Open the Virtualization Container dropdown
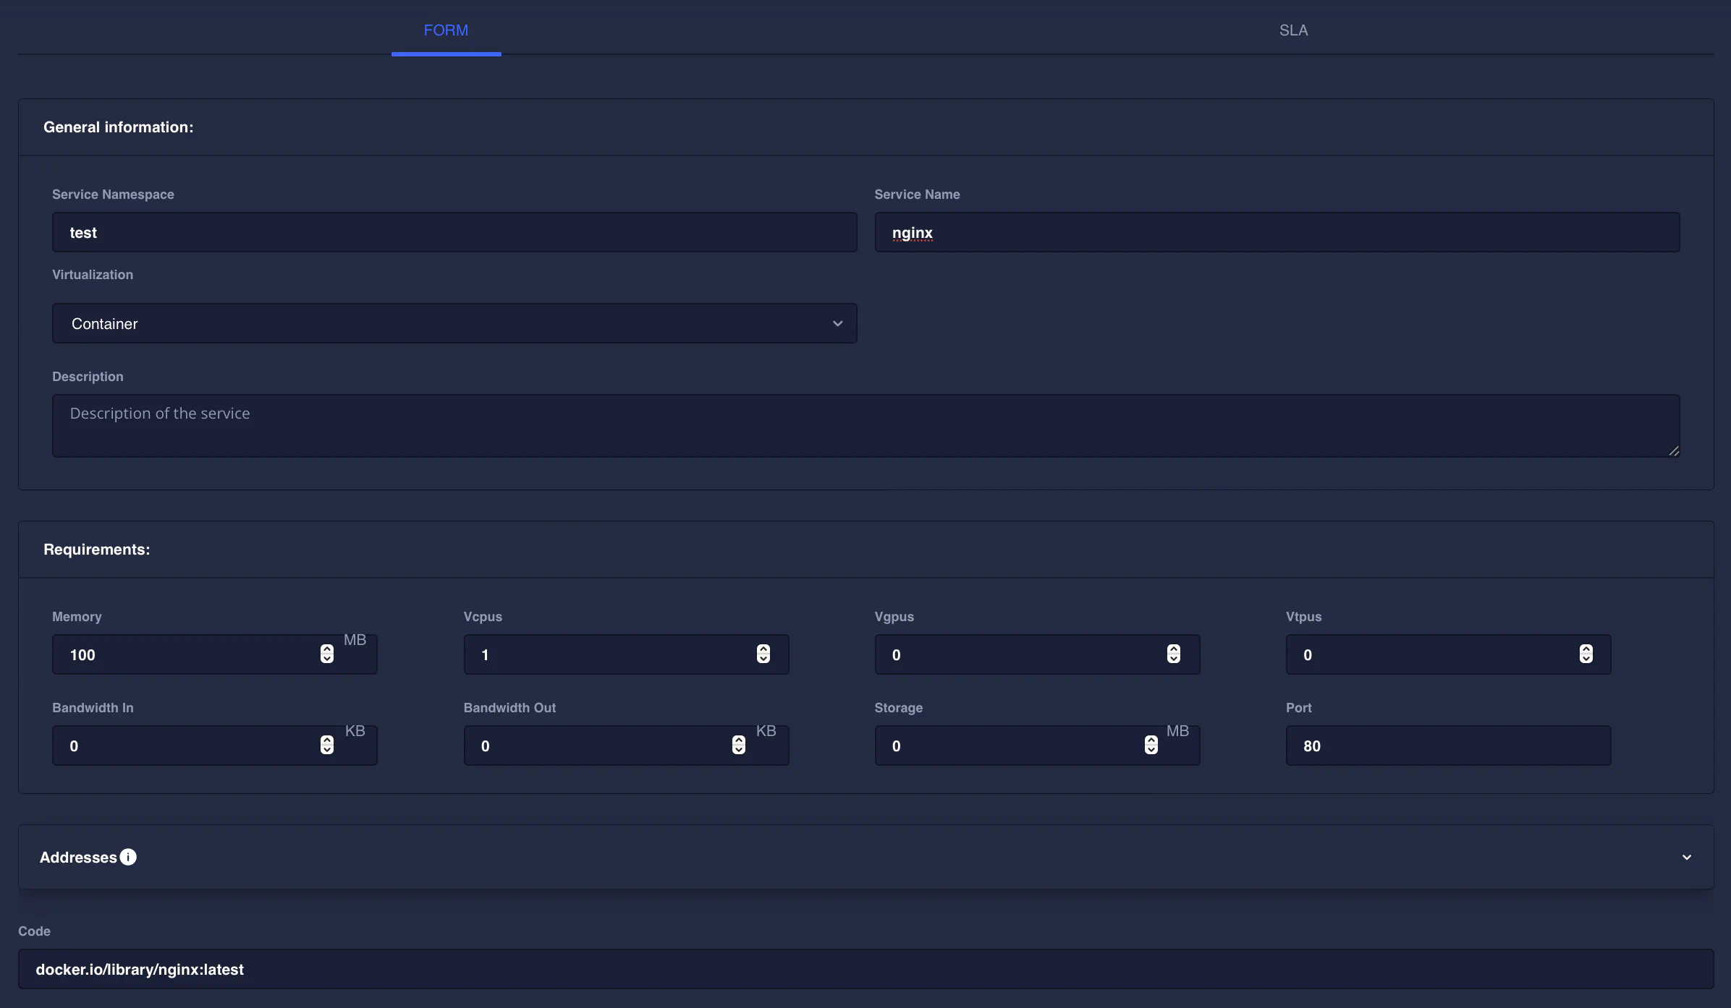 (x=454, y=323)
